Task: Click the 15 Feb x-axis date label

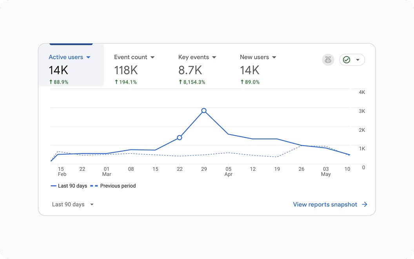Action: (x=62, y=171)
